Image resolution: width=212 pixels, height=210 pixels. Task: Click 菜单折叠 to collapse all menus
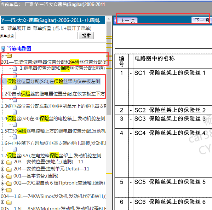[42, 28]
